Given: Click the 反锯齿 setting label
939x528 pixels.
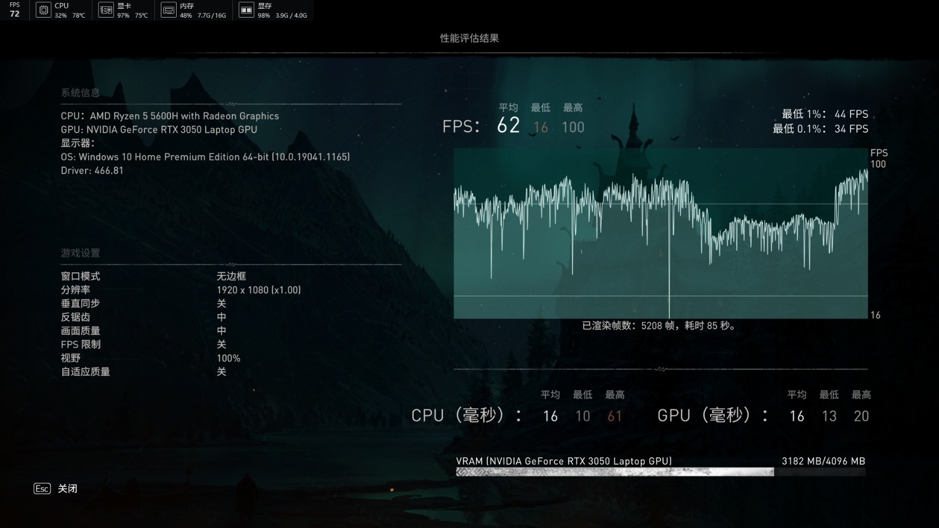Looking at the screenshot, I should click(76, 317).
